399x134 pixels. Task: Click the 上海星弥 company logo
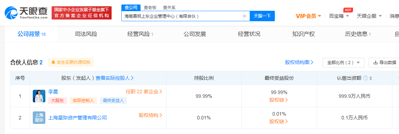(x=39, y=118)
